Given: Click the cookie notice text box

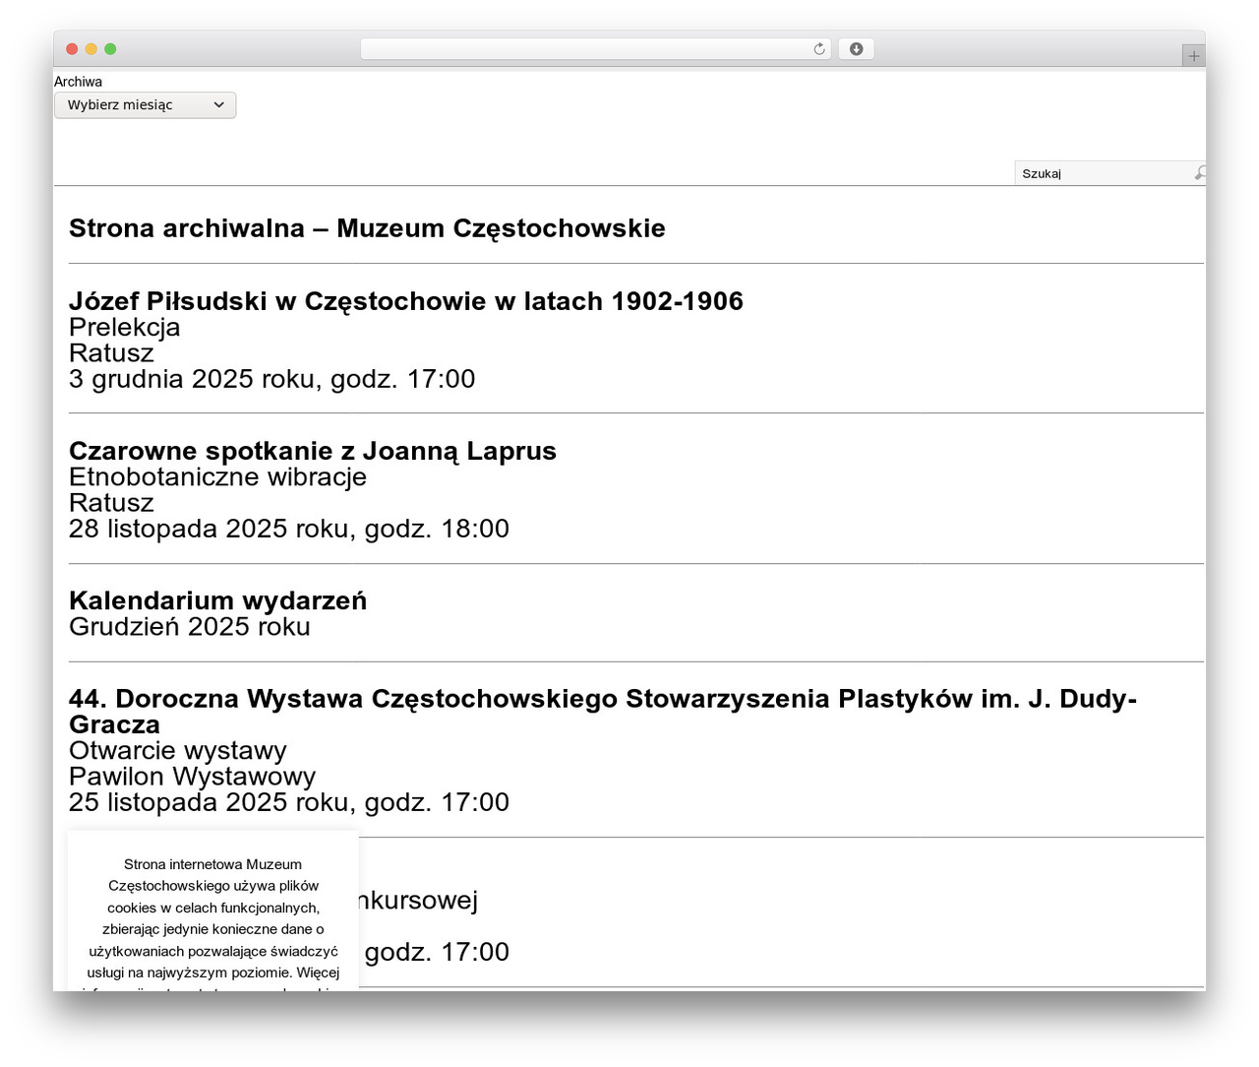Looking at the screenshot, I should pyautogui.click(x=213, y=910).
